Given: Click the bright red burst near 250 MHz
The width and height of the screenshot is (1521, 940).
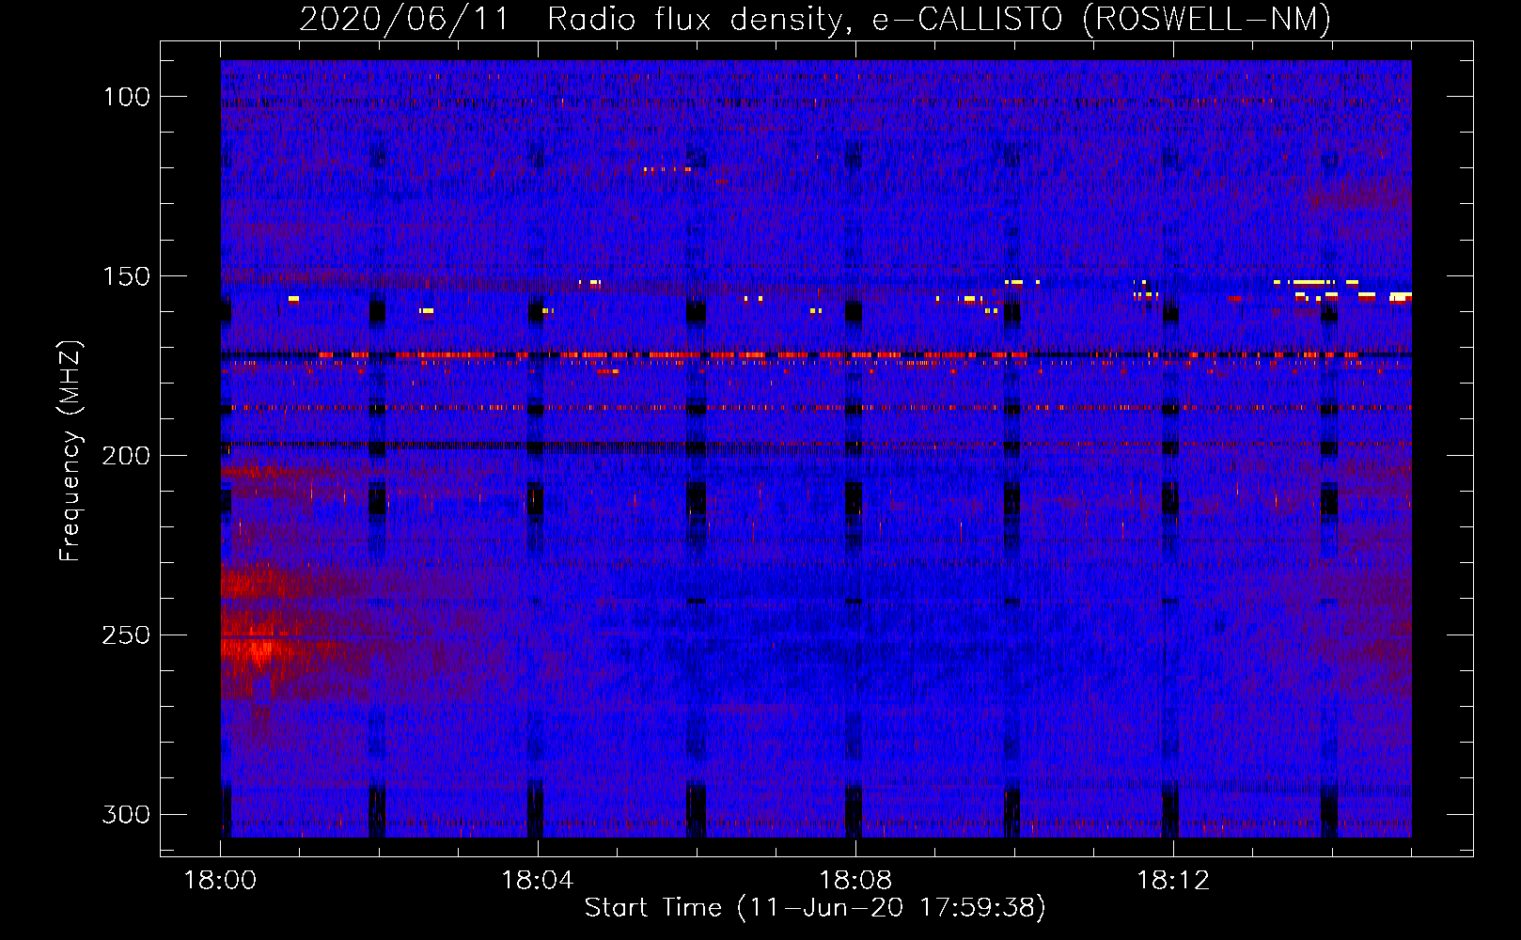Looking at the screenshot, I should 256,639.
